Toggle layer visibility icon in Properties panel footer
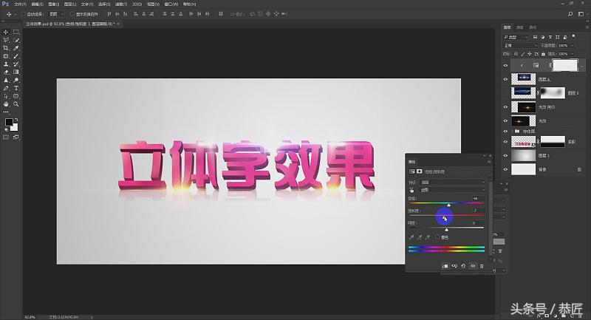The height and width of the screenshot is (320, 591). click(x=473, y=266)
